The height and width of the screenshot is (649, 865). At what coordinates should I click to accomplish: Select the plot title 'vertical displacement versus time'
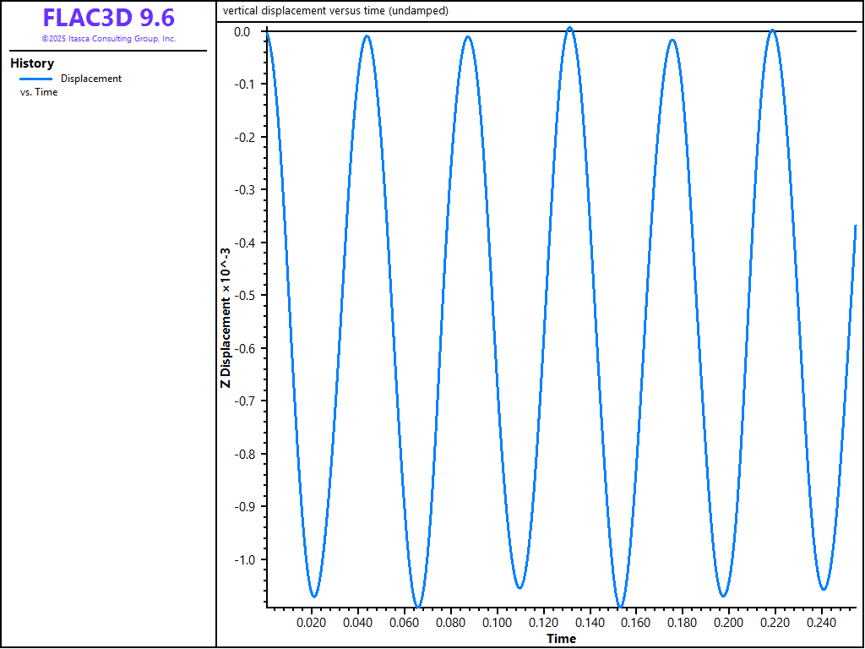335,11
